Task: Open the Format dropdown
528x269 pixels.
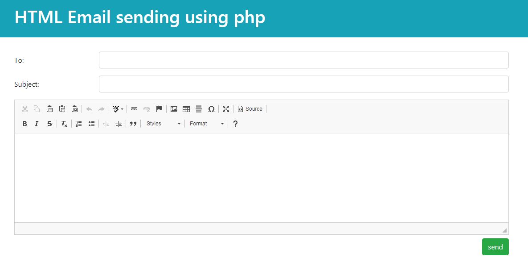Action: pyautogui.click(x=206, y=124)
